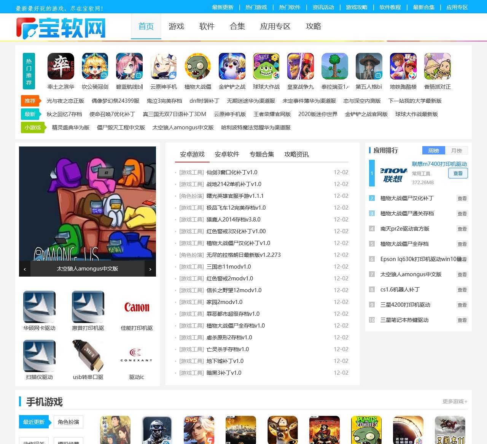487x444 pixels.
Task: Open the 云原神手机 game icon
Action: (x=164, y=66)
